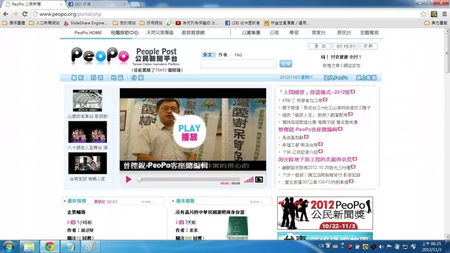Bookmark this page with the star icon
Screen dimensions: 450x253
click(423, 14)
